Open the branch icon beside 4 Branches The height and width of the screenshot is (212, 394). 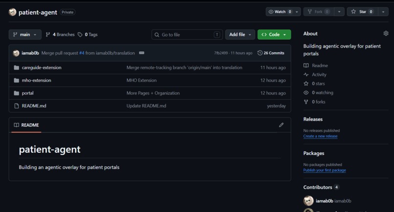tap(48, 34)
